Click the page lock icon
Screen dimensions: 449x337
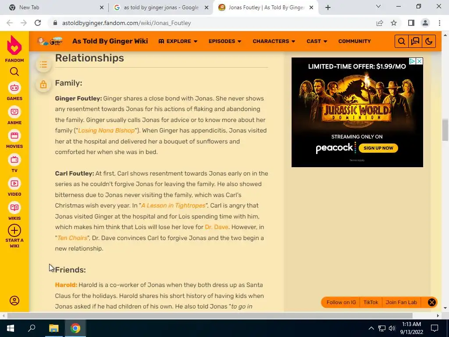point(43,84)
